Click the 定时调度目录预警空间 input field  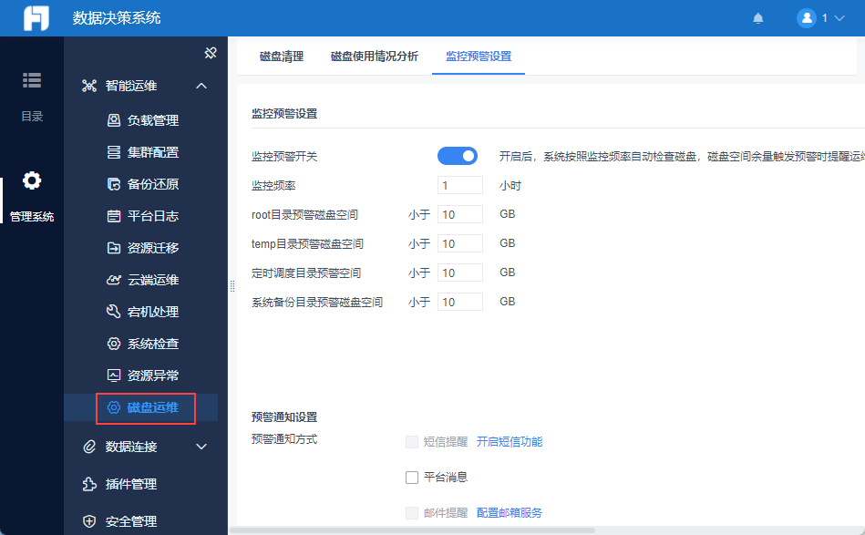point(460,273)
